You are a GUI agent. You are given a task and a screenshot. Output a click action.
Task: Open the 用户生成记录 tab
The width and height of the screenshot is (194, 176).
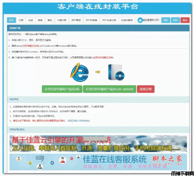pos(109,20)
